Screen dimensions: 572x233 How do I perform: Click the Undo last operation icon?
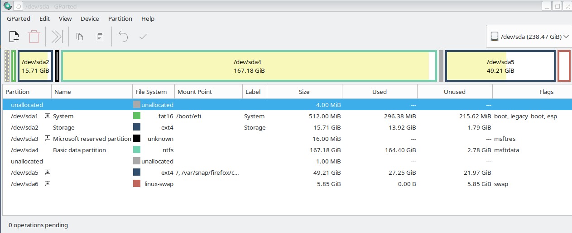(123, 37)
